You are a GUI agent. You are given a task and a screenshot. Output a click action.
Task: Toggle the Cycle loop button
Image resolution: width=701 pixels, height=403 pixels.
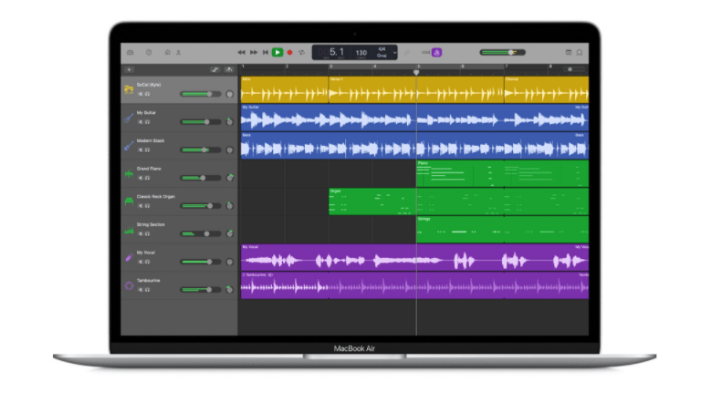(302, 53)
